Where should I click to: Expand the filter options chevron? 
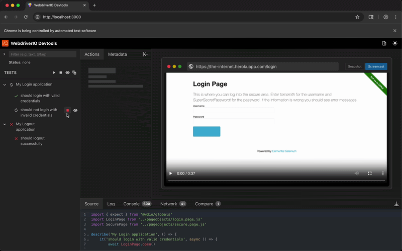5,54
